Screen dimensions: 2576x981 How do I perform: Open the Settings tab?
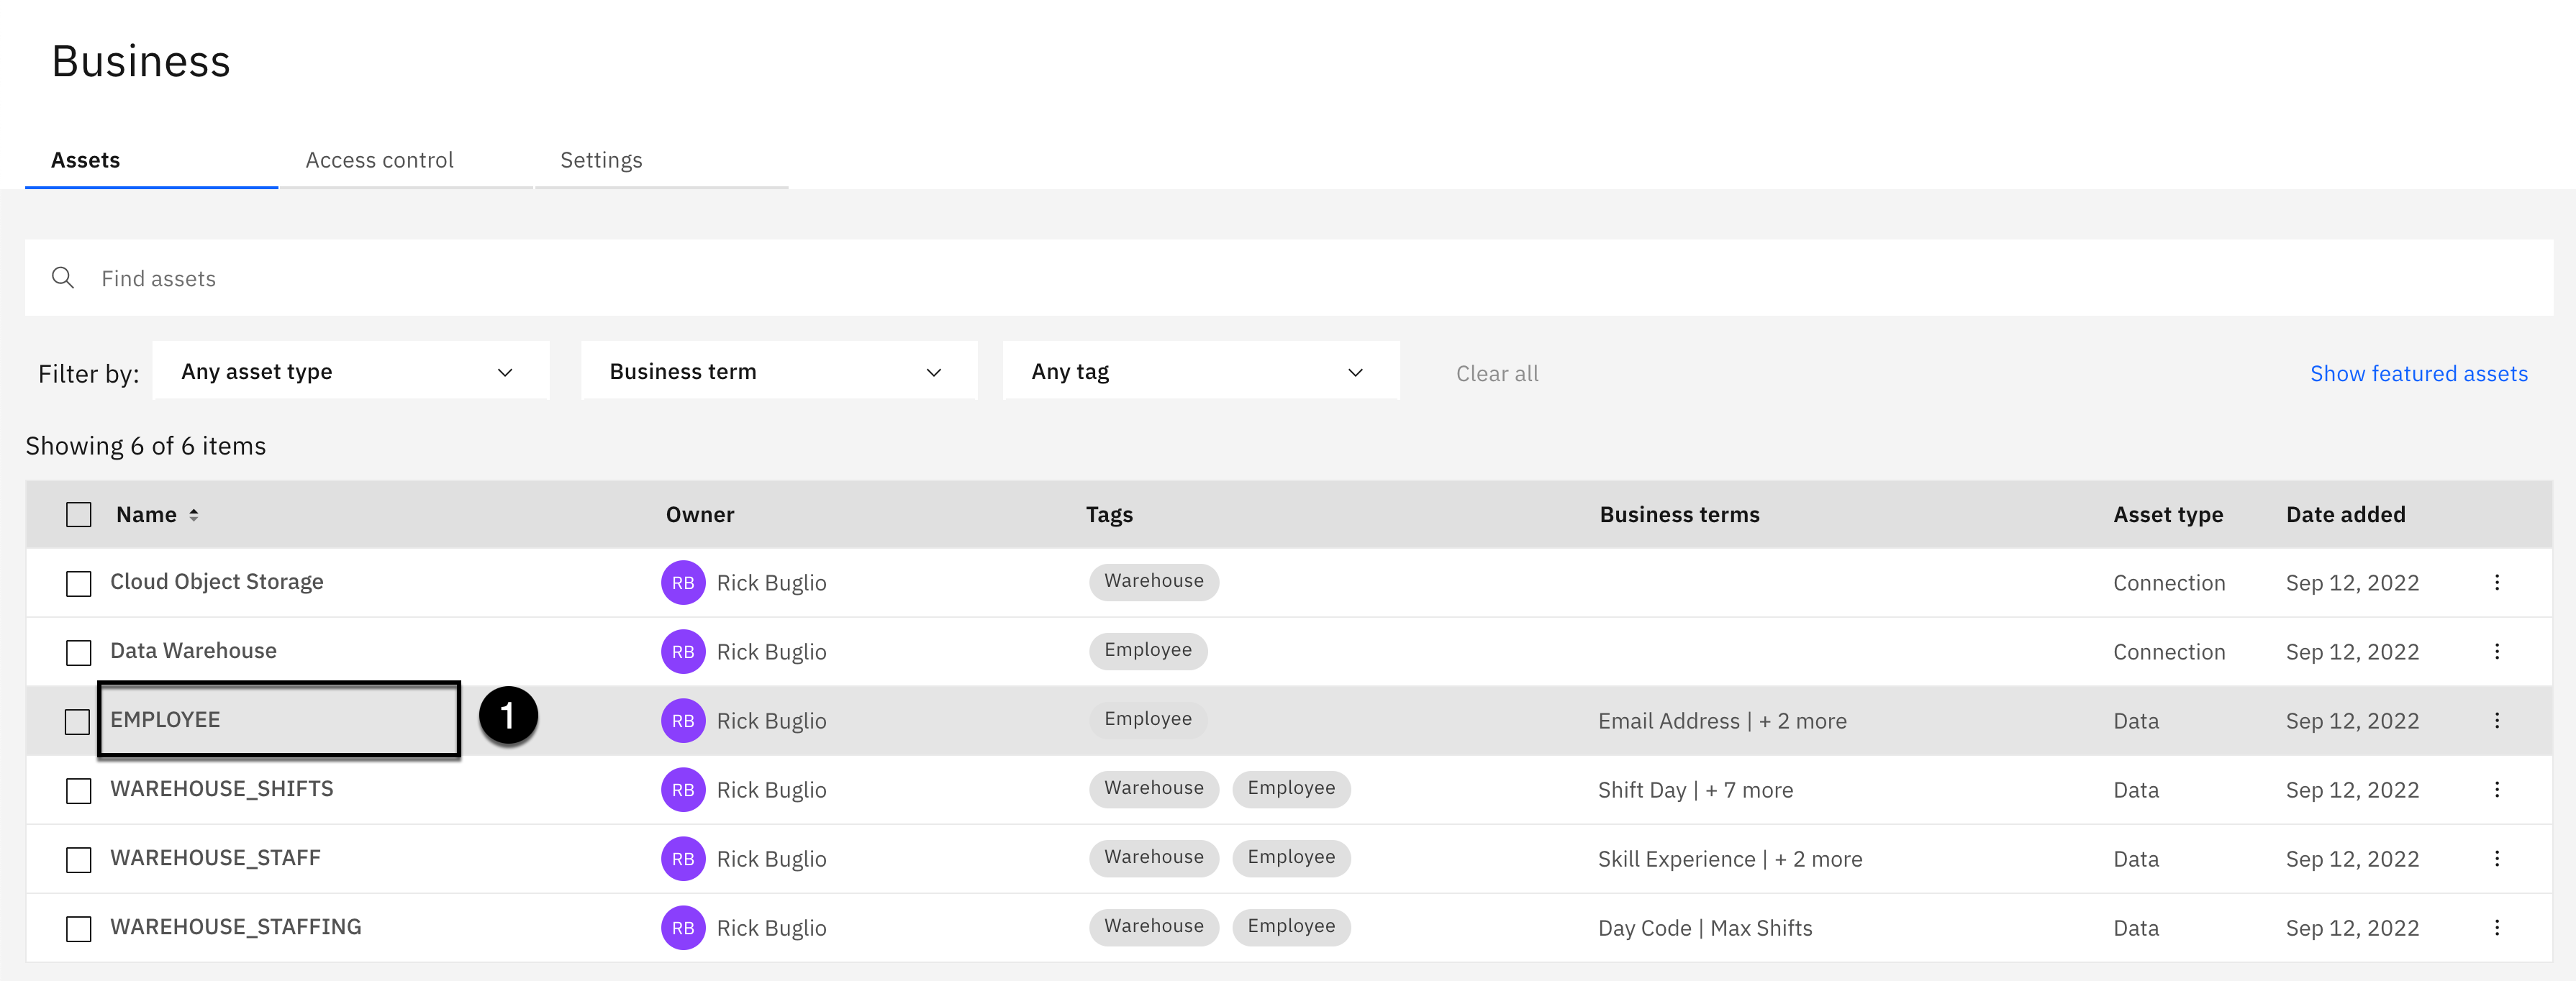pyautogui.click(x=601, y=160)
